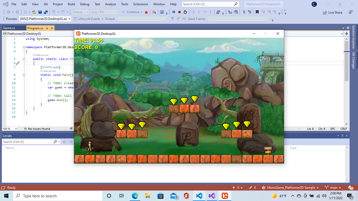Open the 100 % zoom level dropdown

pyautogui.click(x=9, y=129)
